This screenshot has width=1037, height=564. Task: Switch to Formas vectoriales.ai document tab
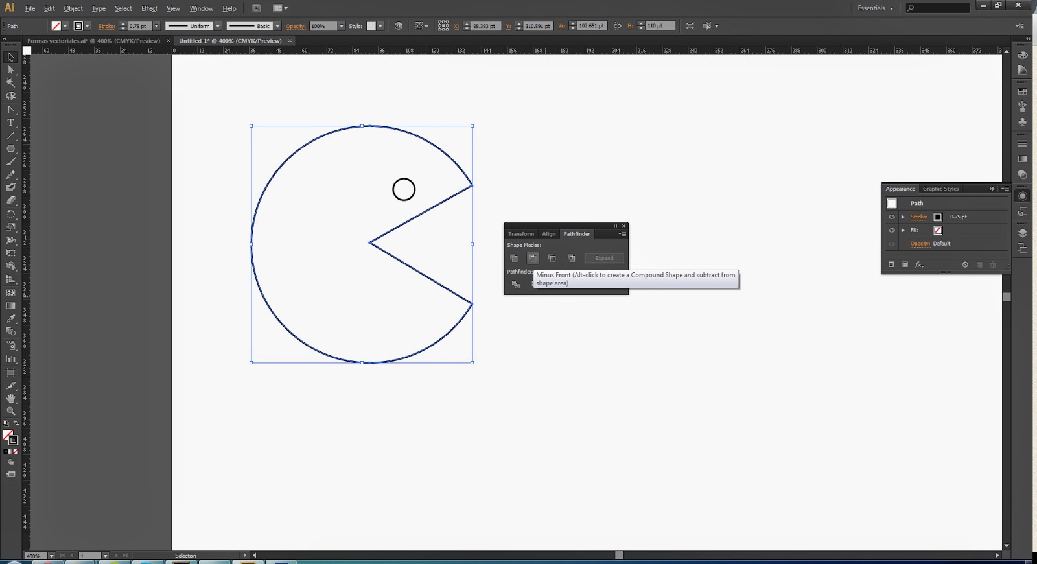pyautogui.click(x=93, y=41)
